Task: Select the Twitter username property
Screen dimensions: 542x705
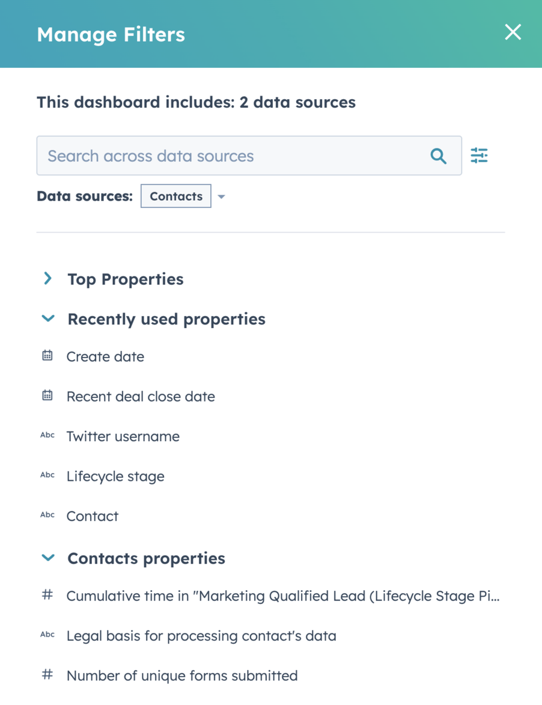Action: pos(123,436)
